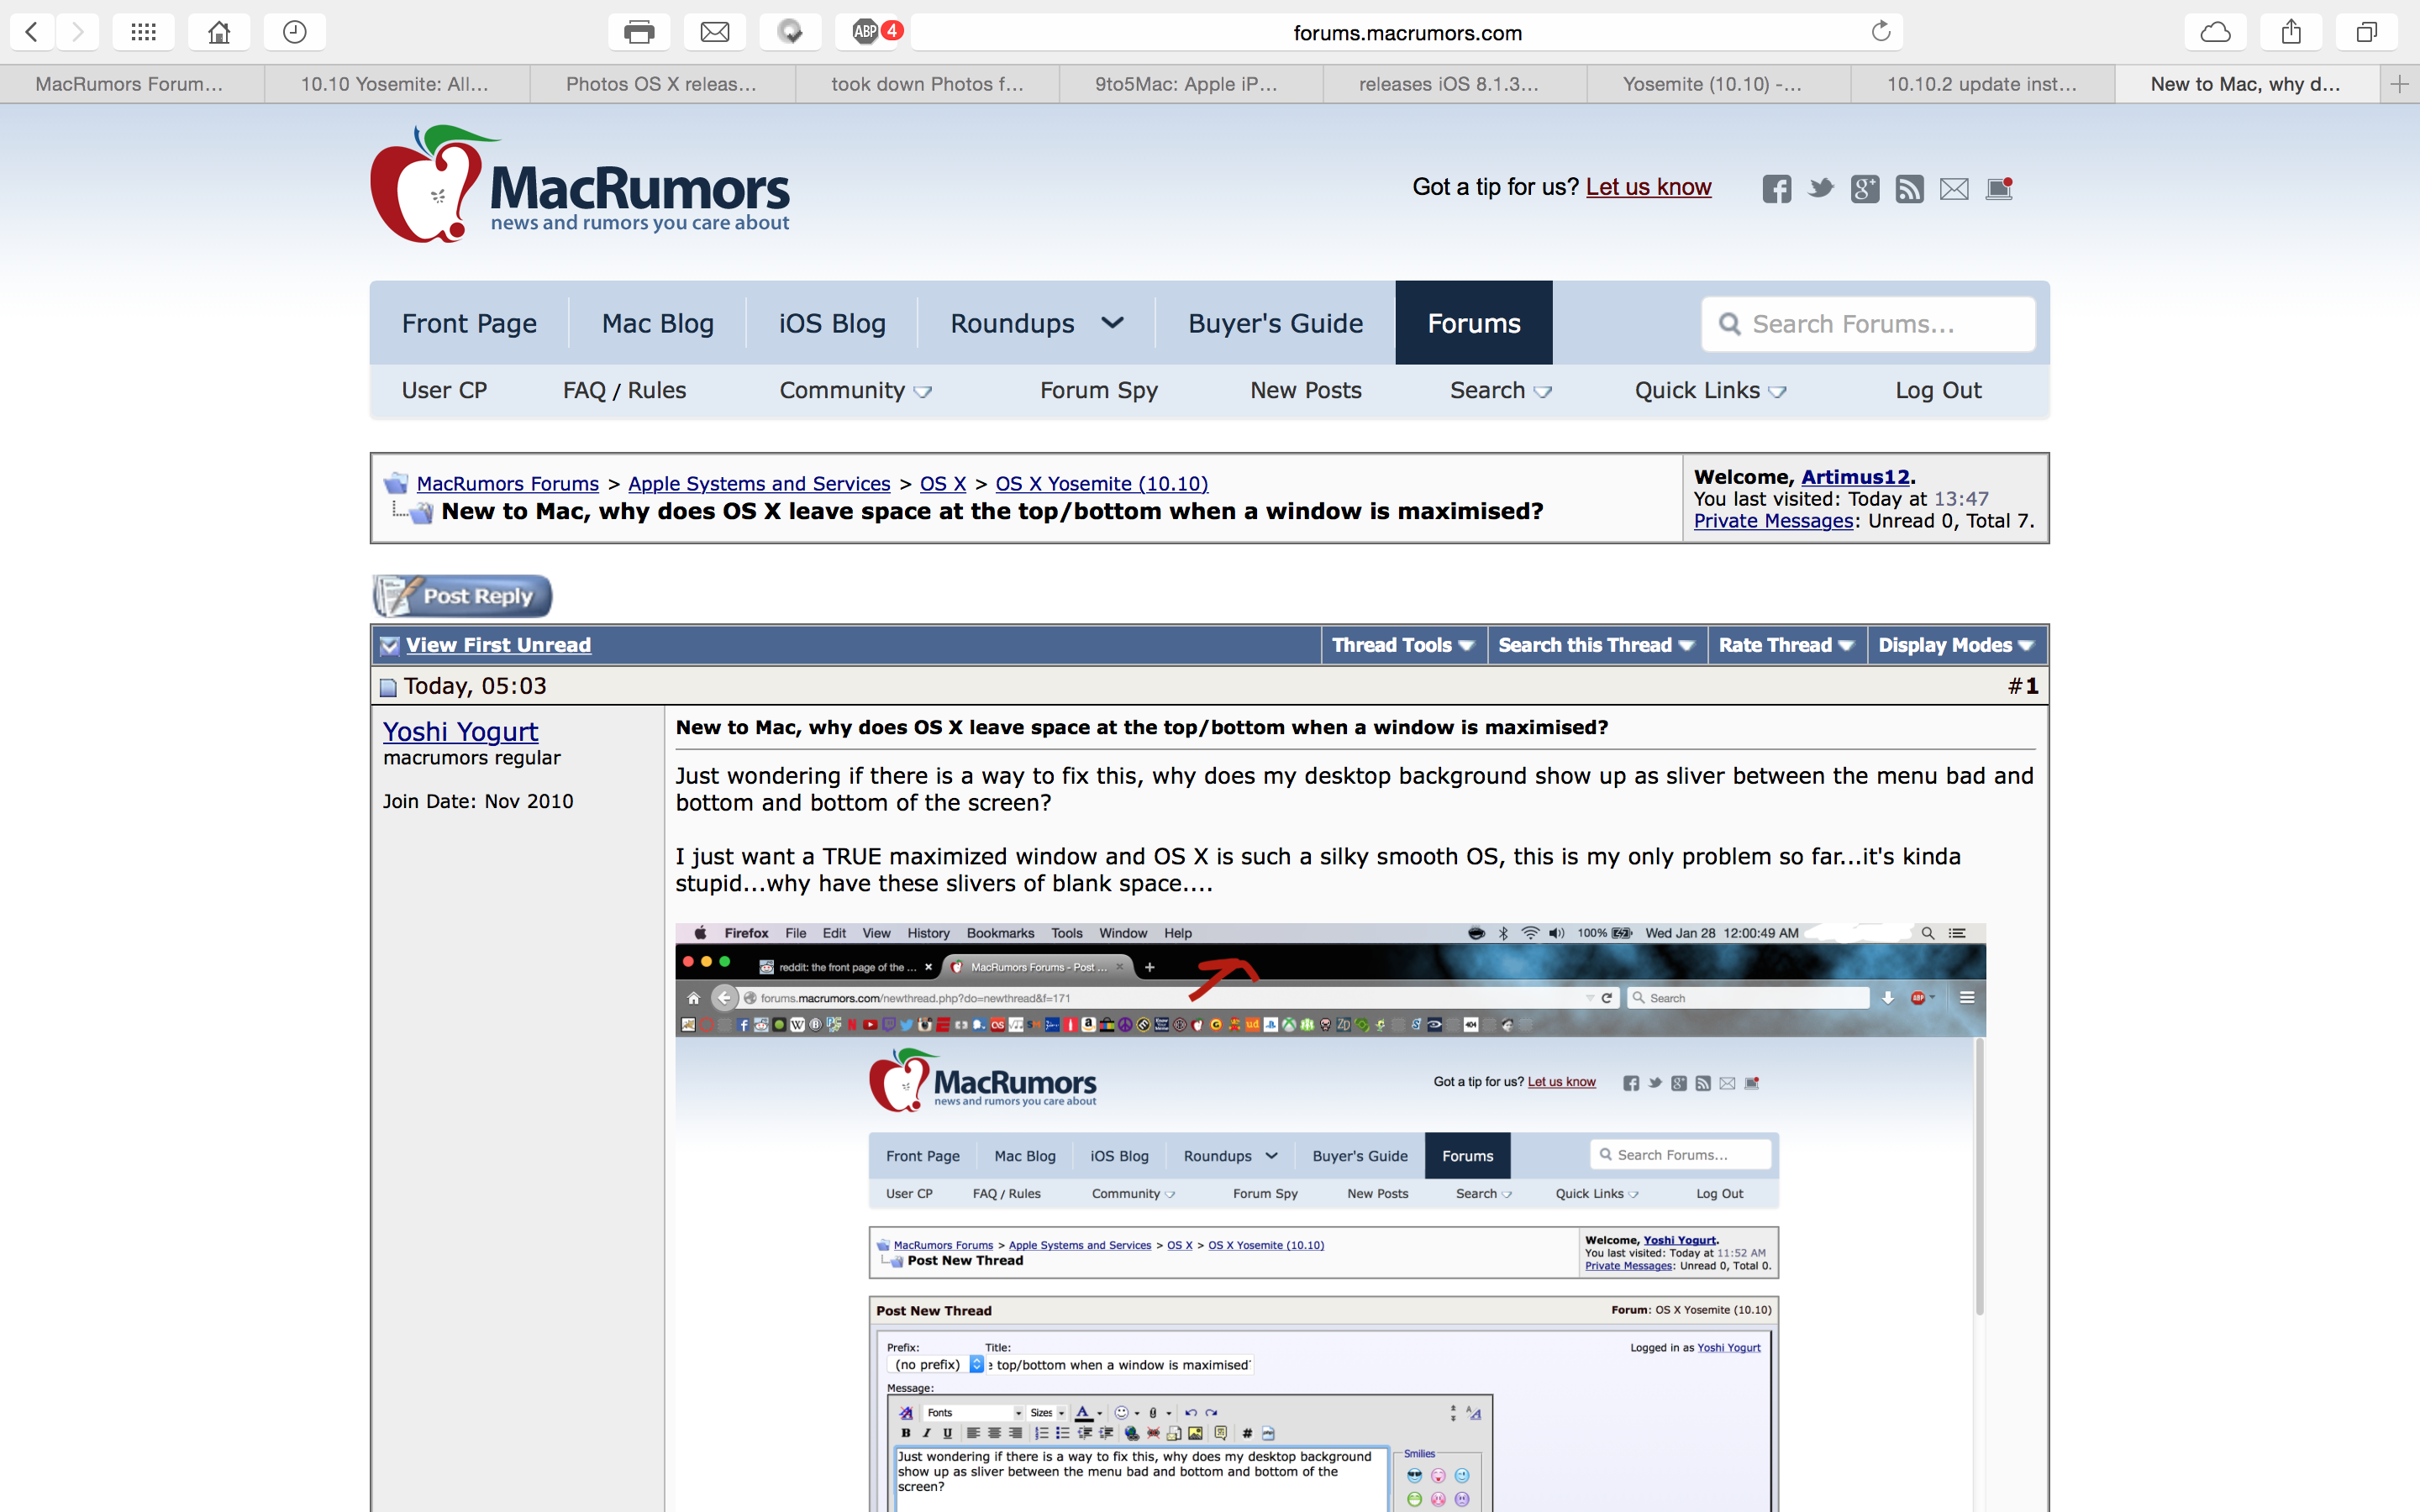Open Apple Systems and Services breadcrumb

click(759, 484)
